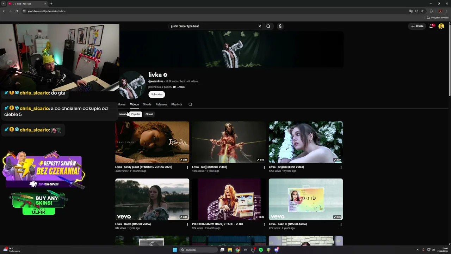Open Chrome three-dot menu

coord(447,11)
